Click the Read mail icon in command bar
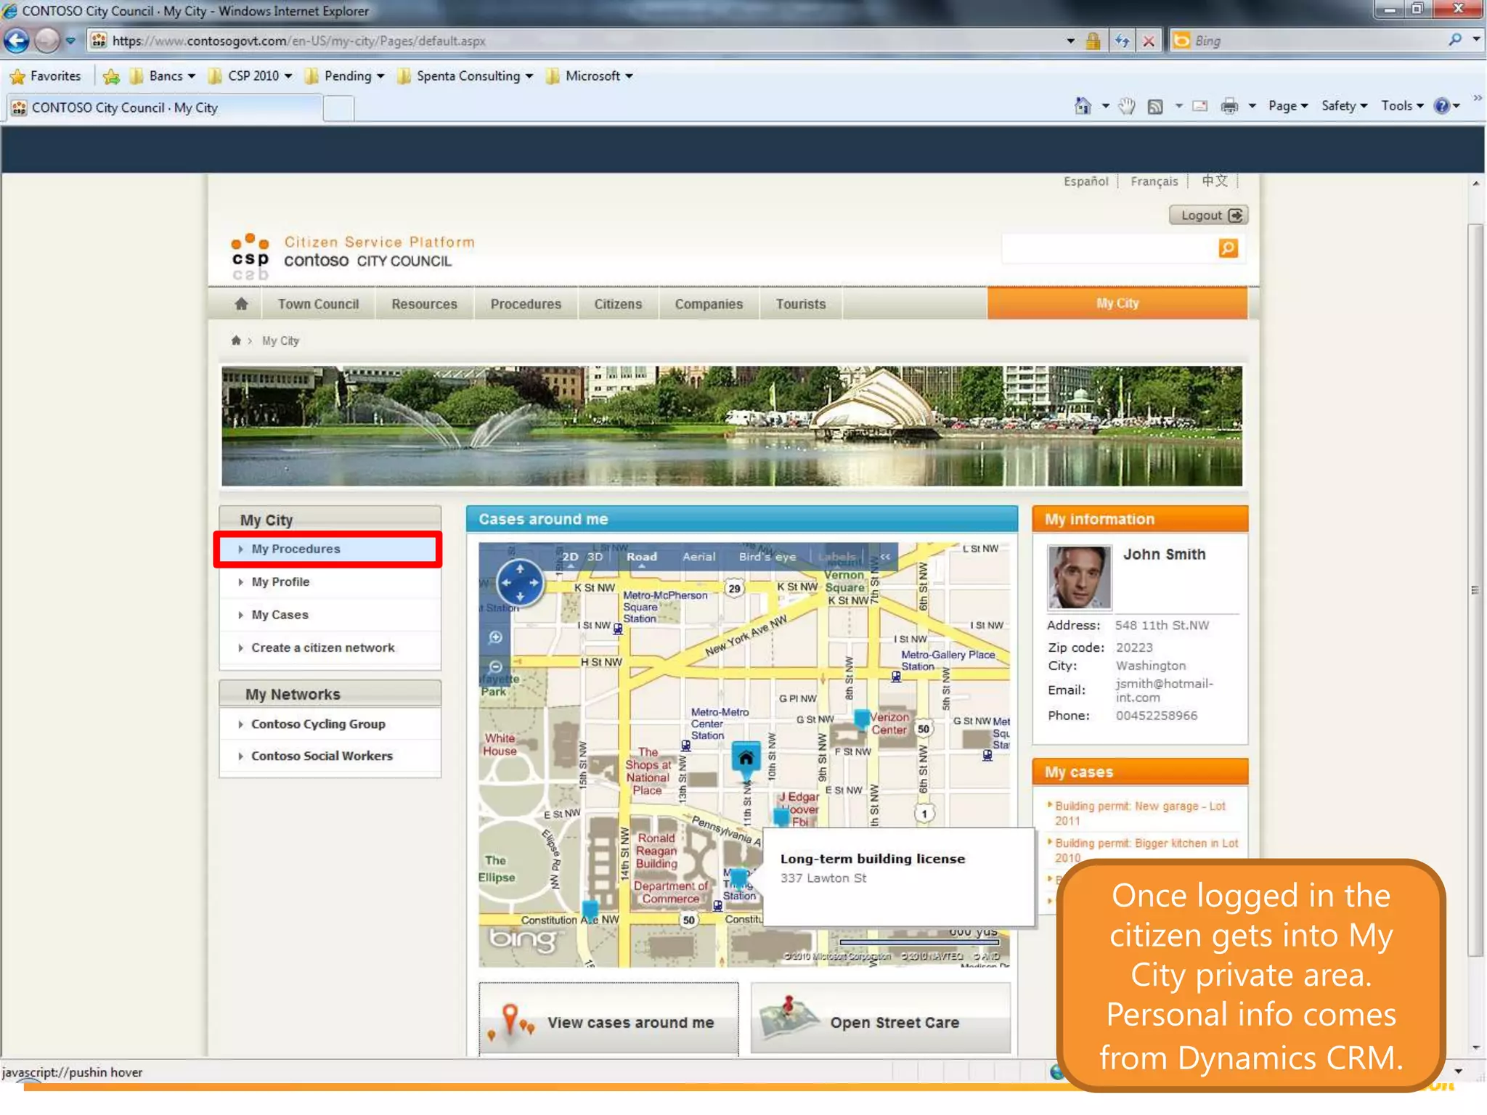This screenshot has height=1115, width=1487. coord(1200,107)
